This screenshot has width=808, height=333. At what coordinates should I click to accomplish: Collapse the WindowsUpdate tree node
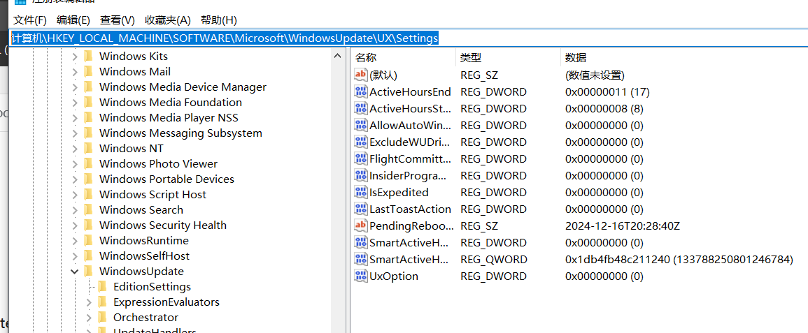point(74,272)
